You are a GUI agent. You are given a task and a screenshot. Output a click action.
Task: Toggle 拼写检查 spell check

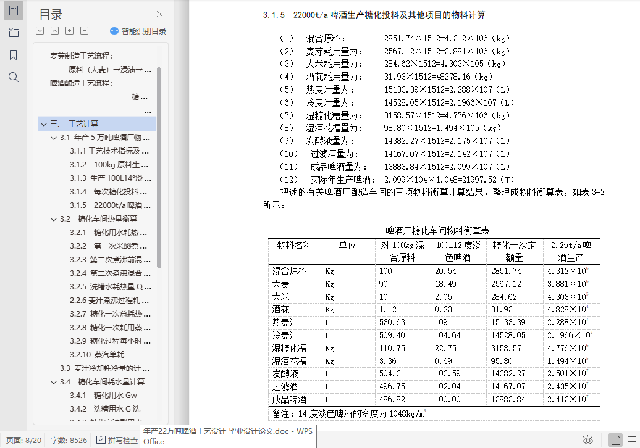pyautogui.click(x=117, y=440)
